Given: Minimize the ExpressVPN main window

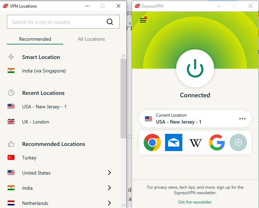Looking at the screenshot, I should [219, 6].
